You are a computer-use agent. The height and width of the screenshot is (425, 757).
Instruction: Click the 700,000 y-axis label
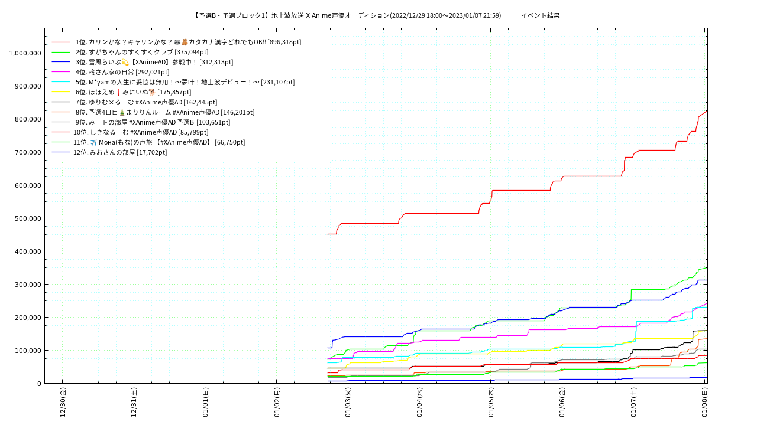(x=27, y=152)
